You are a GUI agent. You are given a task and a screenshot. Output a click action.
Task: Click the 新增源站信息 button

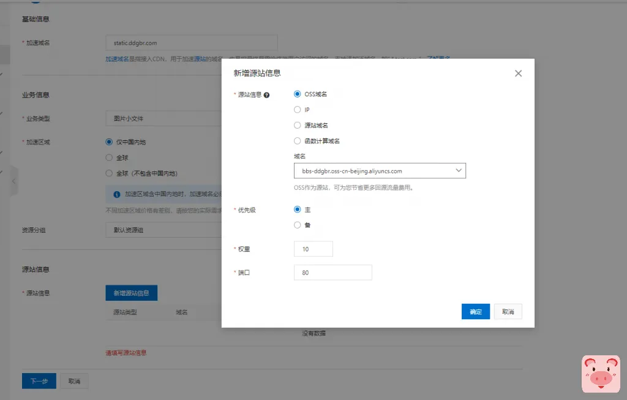point(132,293)
